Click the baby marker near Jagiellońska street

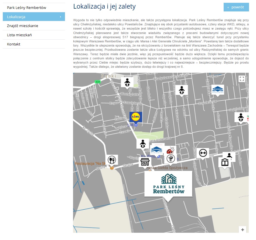[241, 118]
